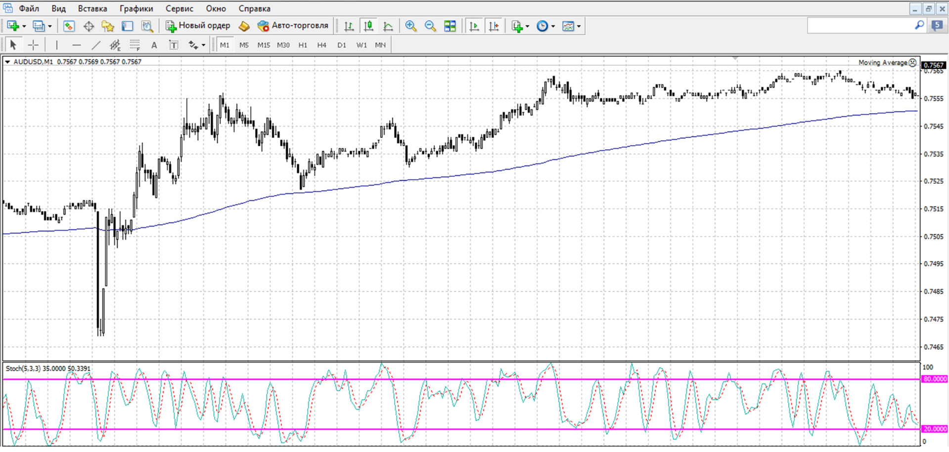Select the Cursor arrow tool
949x452 pixels.
point(13,45)
